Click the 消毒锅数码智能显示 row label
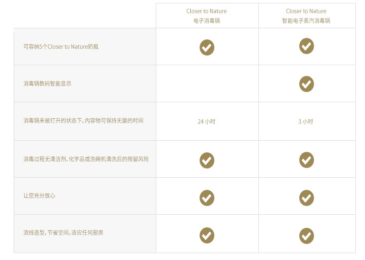The image size is (365, 260). (x=47, y=84)
